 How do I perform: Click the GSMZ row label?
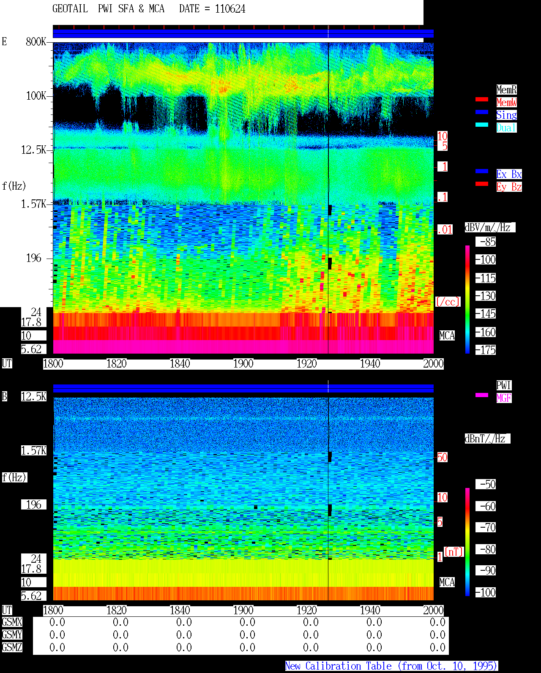pyautogui.click(x=12, y=647)
